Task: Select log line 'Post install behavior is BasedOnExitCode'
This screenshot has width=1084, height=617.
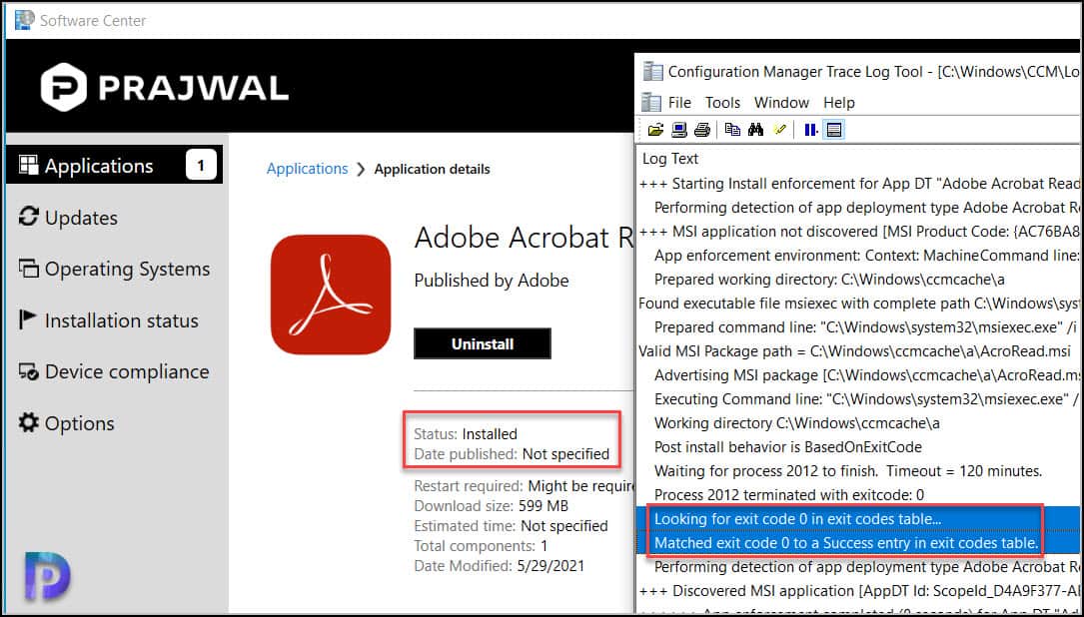Action: click(x=858, y=447)
